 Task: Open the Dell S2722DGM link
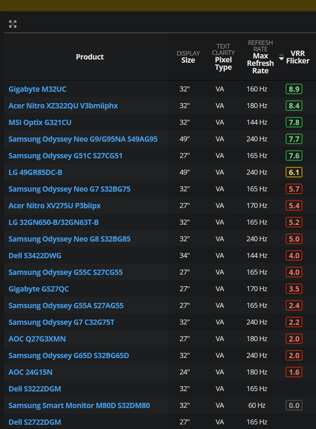tap(34, 422)
